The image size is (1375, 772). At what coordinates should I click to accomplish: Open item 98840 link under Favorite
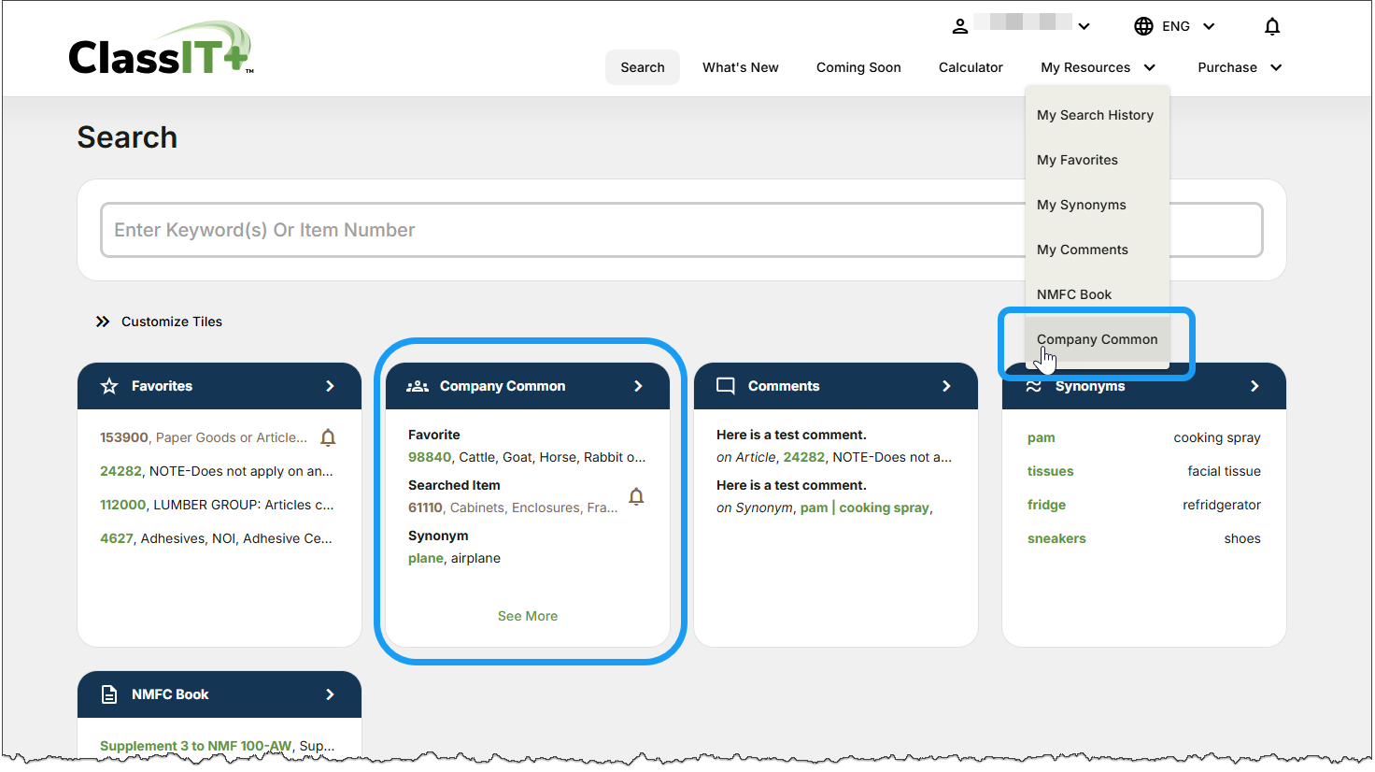tap(430, 457)
